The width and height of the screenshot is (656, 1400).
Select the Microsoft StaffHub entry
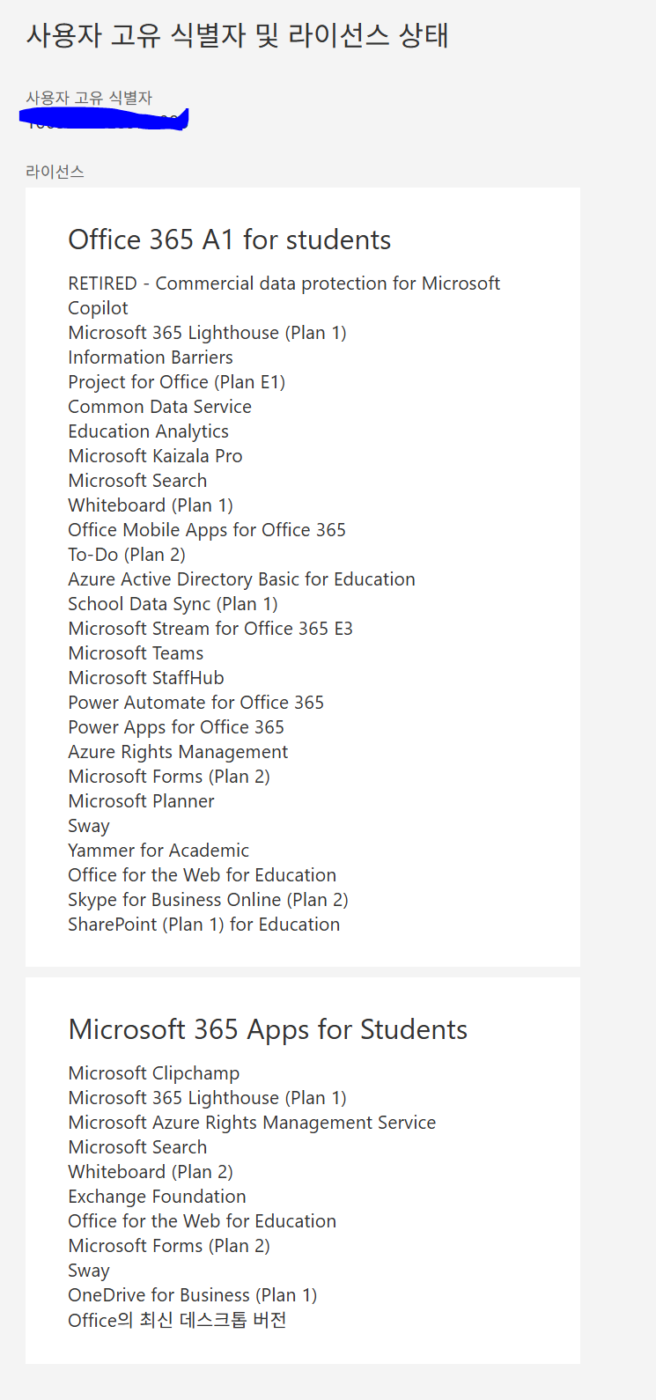click(x=146, y=678)
